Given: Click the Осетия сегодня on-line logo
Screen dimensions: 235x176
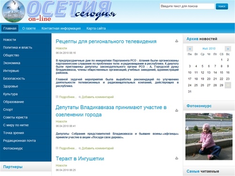Looking at the screenshot, I should (x=59, y=11).
